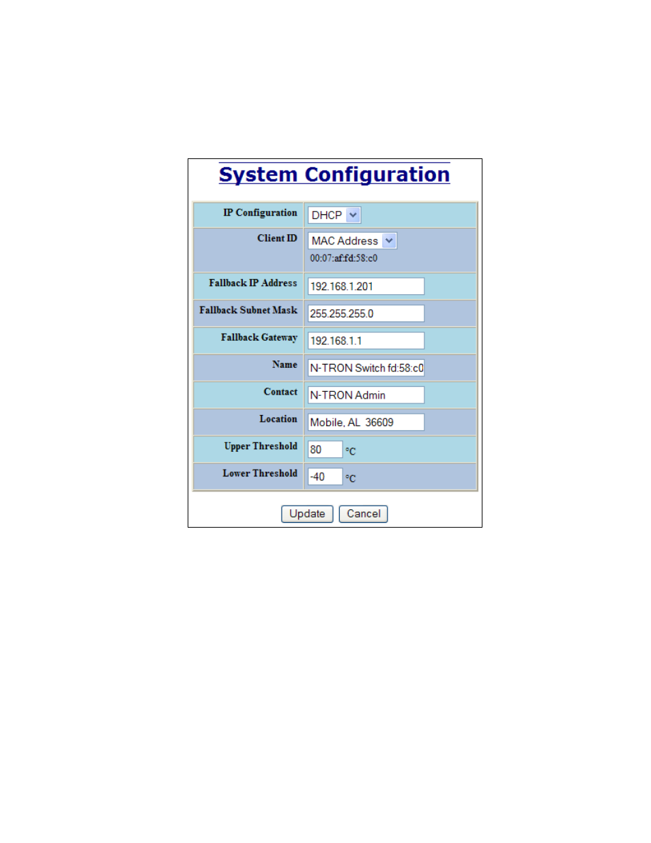The height and width of the screenshot is (843, 651).
Task: Click the Contact label
Action: (x=280, y=392)
